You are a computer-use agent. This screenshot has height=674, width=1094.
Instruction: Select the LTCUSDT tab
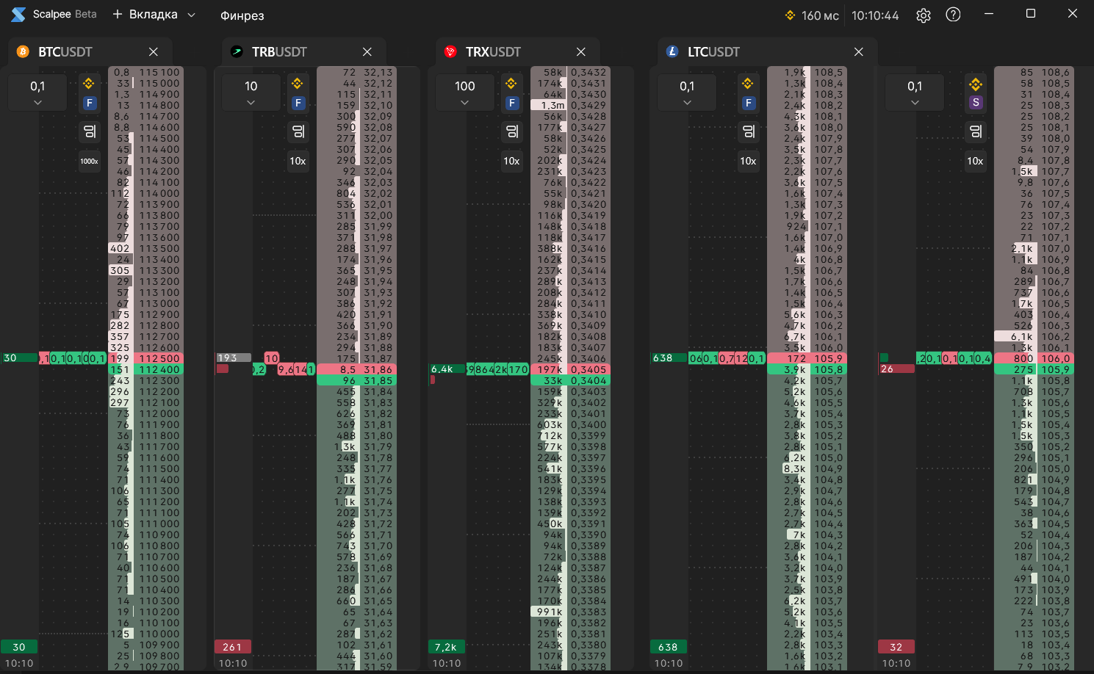(x=713, y=52)
